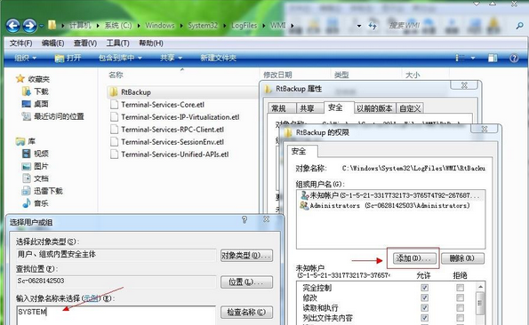
Task: Open the 工具(T) menu
Action: click(117, 44)
